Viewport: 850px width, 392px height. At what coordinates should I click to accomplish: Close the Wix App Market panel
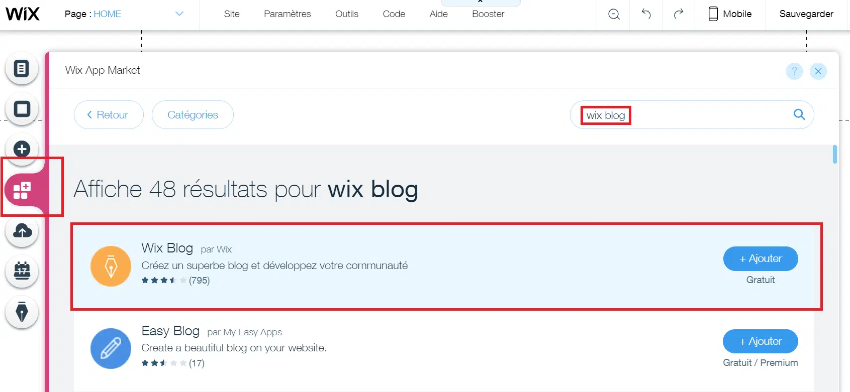pos(818,71)
